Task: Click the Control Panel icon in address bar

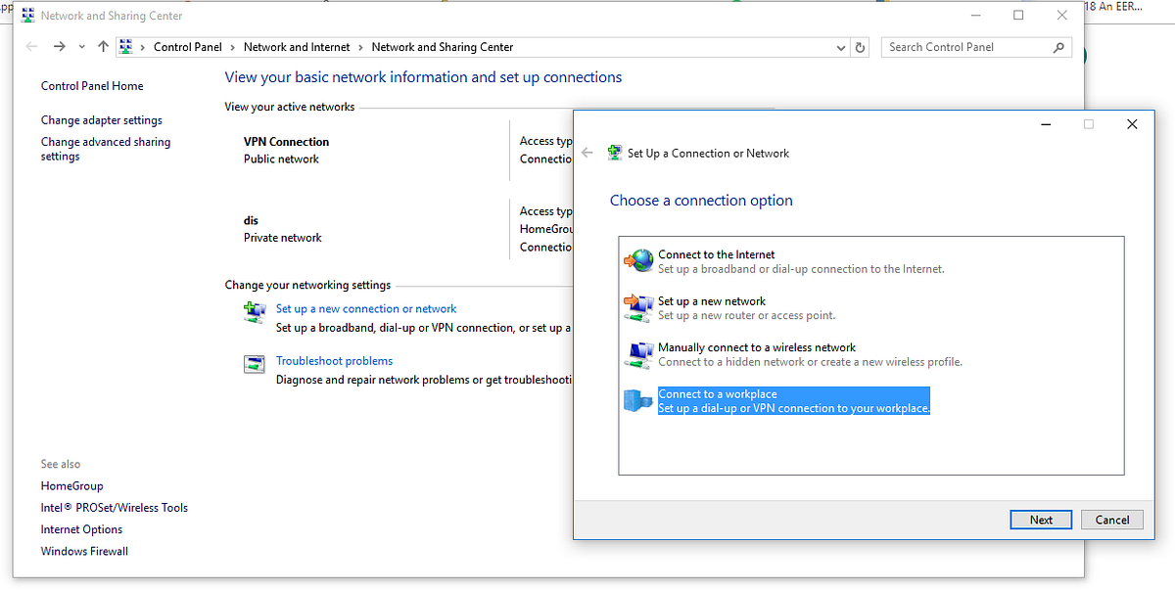Action: click(x=126, y=47)
